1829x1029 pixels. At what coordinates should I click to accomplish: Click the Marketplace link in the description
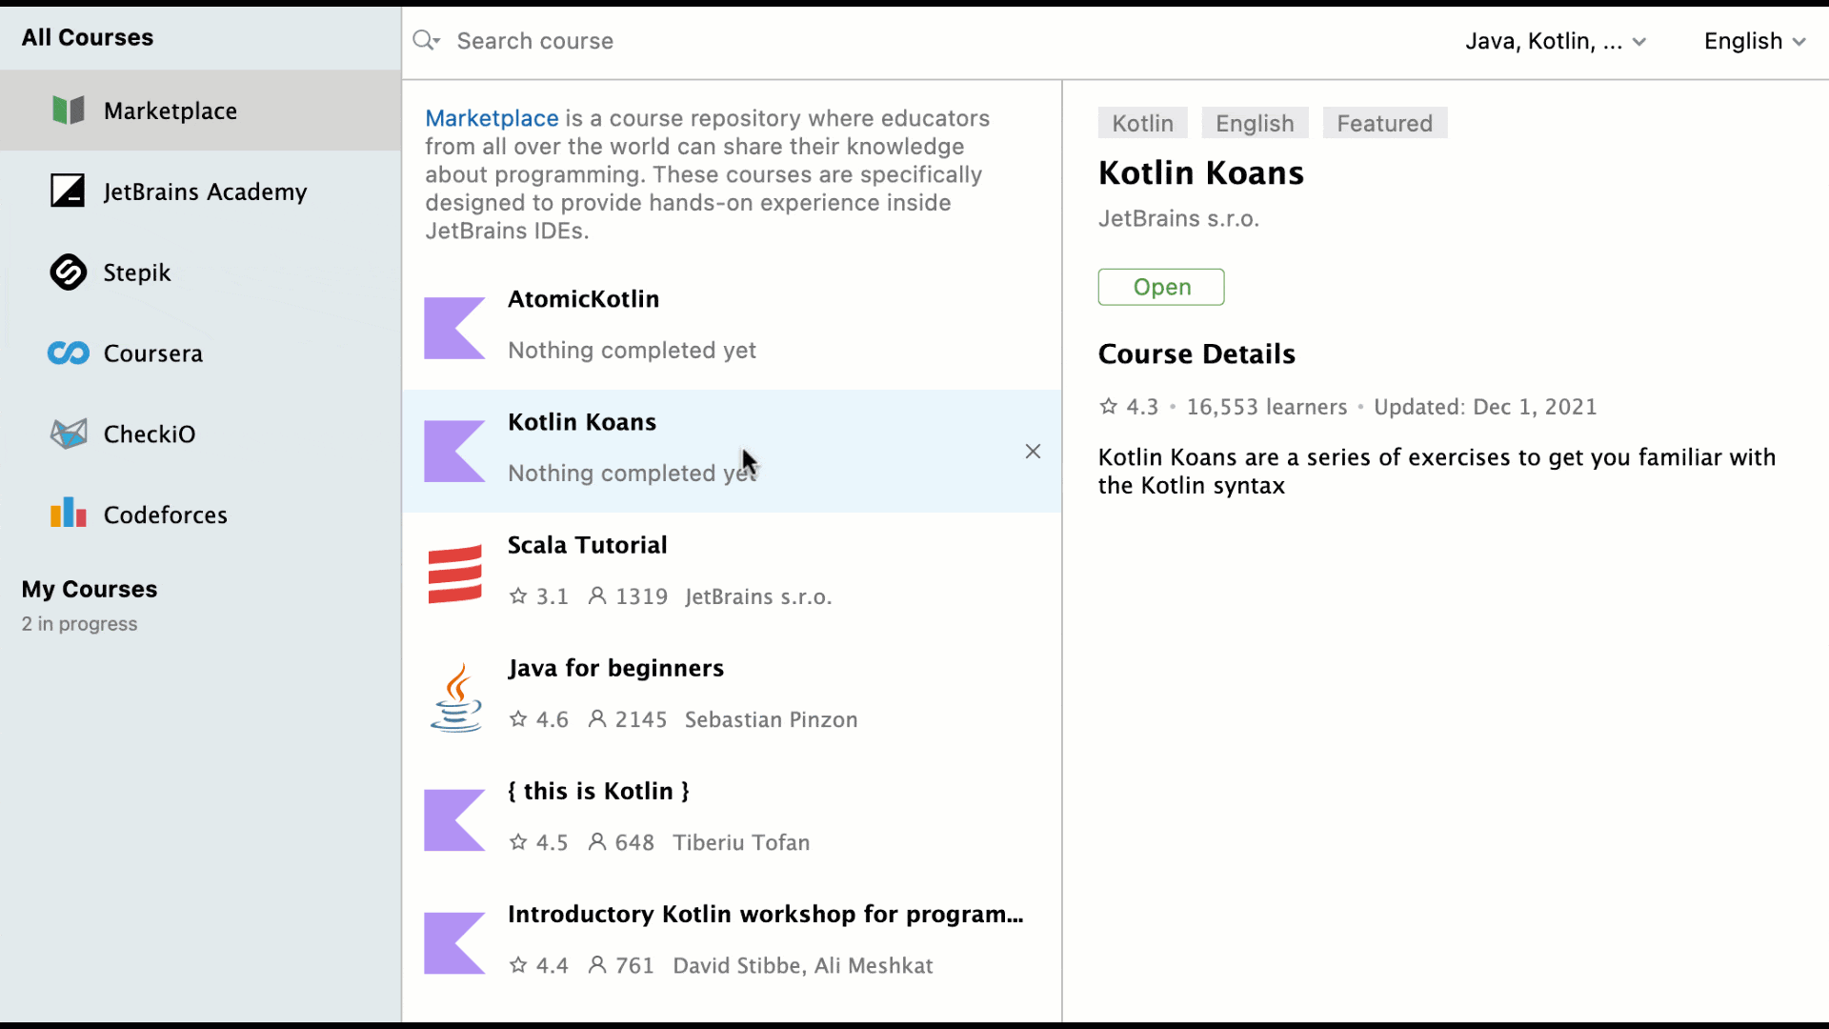click(x=492, y=117)
